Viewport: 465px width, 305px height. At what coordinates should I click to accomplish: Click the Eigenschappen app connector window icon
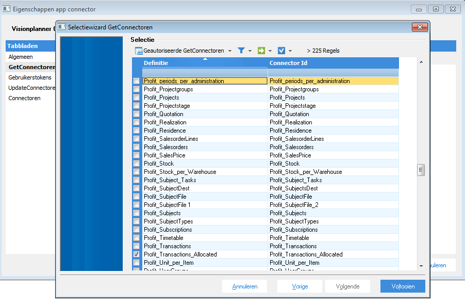[x=6, y=9]
